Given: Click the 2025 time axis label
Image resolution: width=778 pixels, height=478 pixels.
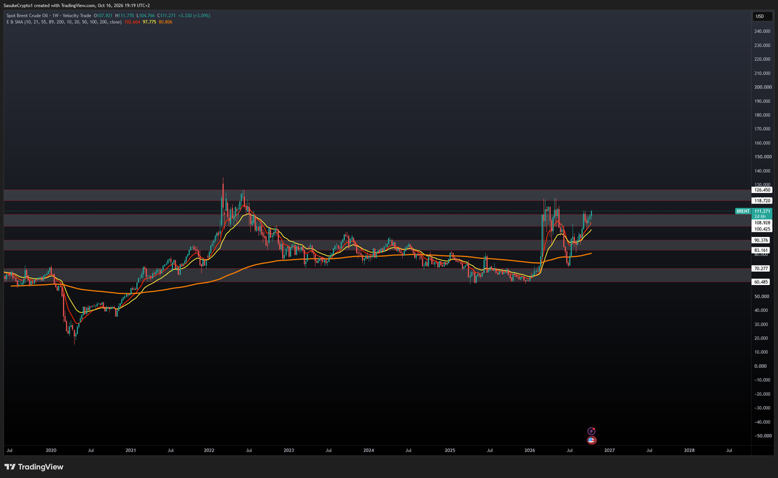Looking at the screenshot, I should pos(449,450).
